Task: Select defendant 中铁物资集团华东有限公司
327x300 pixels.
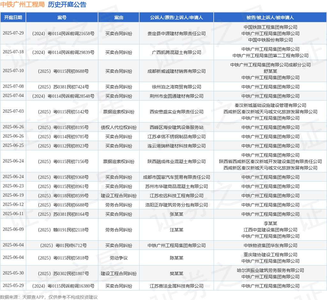Action: (270, 245)
